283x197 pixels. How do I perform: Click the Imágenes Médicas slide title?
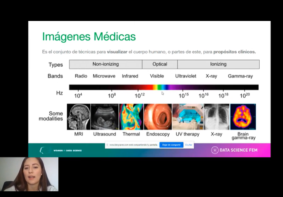[x=89, y=37]
